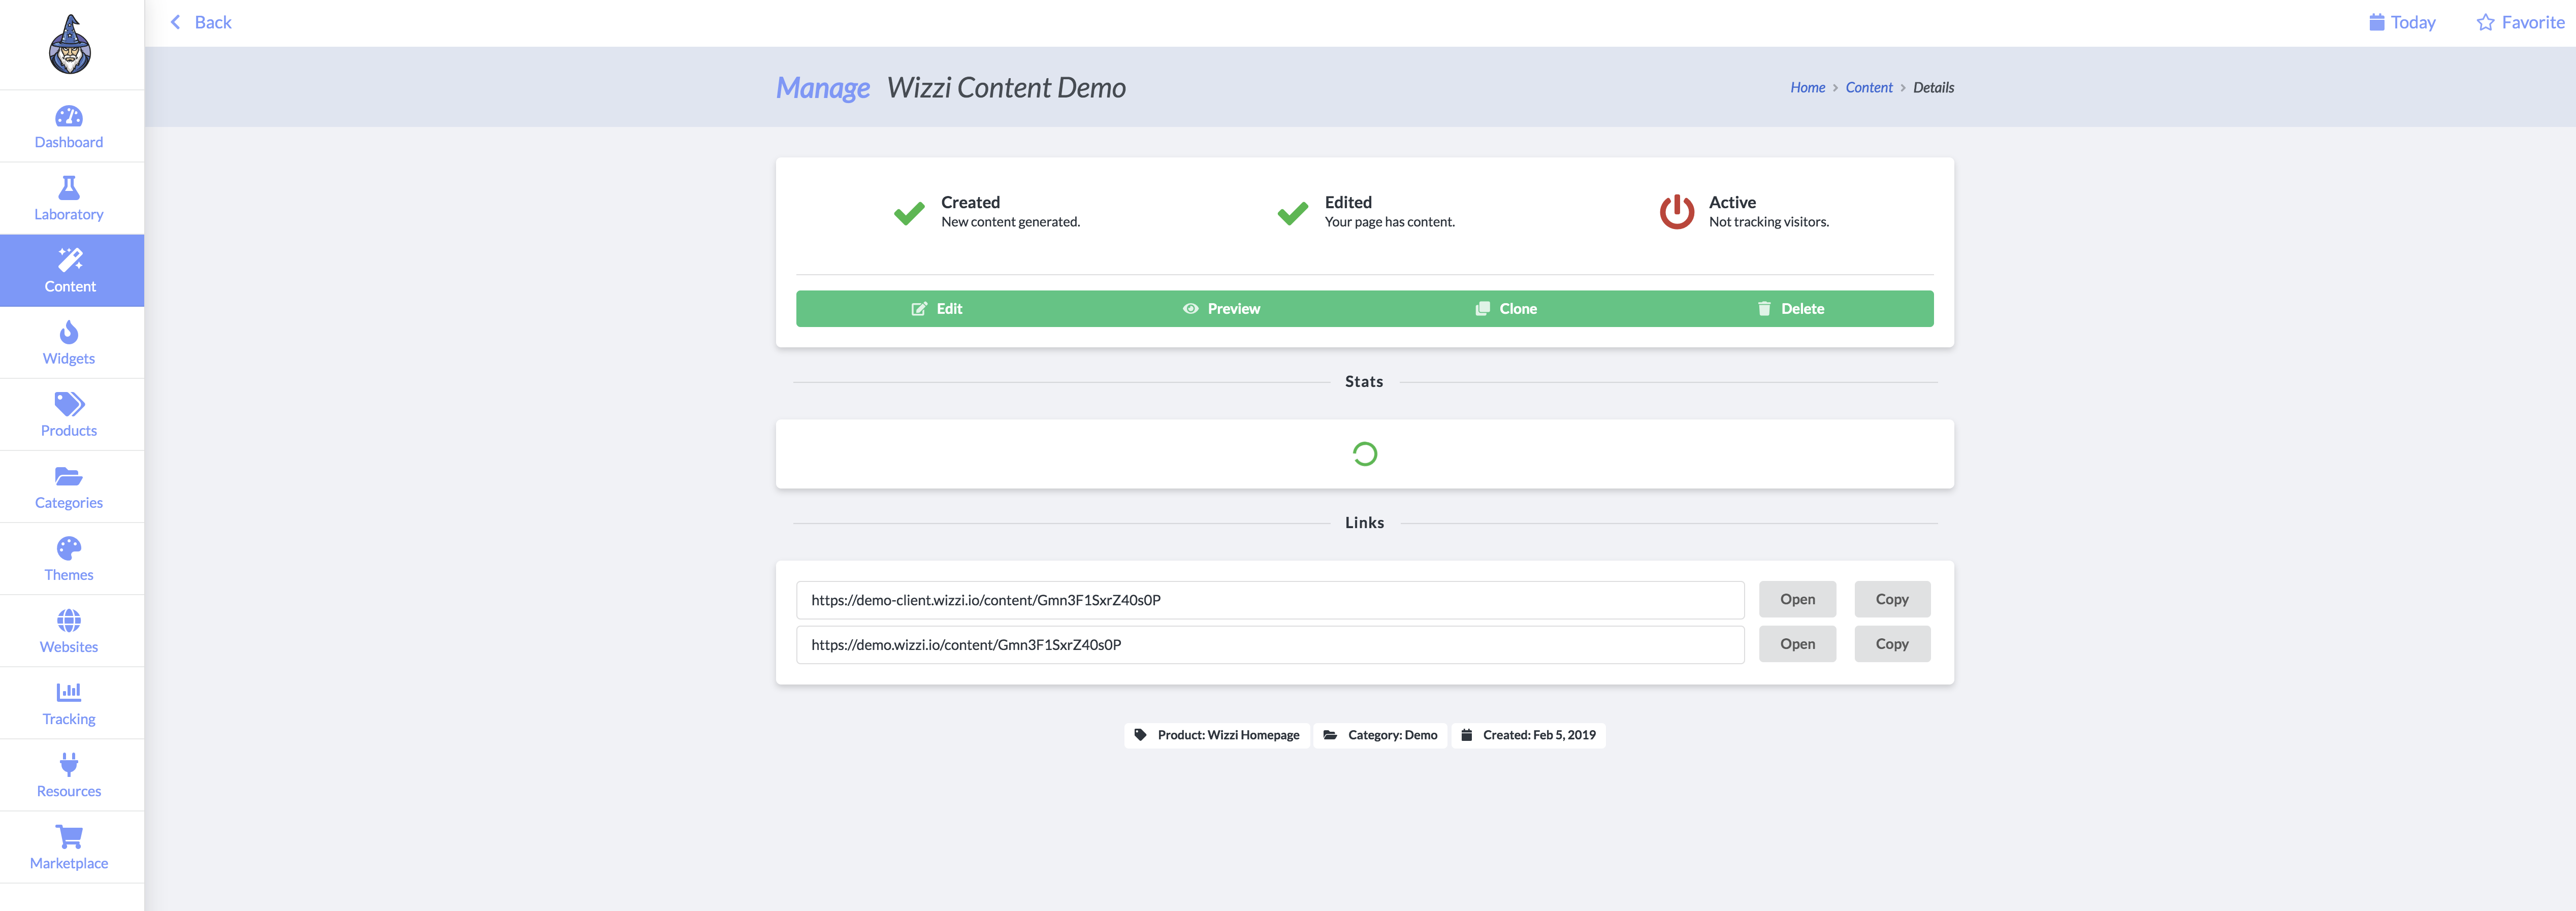Click the Today calendar icon
Screen dimensions: 2576x911
2377,22
